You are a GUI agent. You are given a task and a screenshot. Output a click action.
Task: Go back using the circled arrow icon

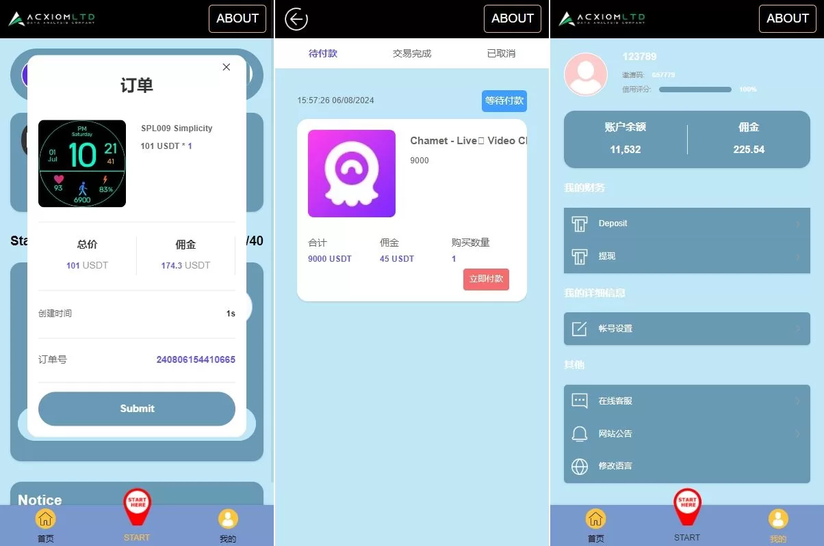296,19
